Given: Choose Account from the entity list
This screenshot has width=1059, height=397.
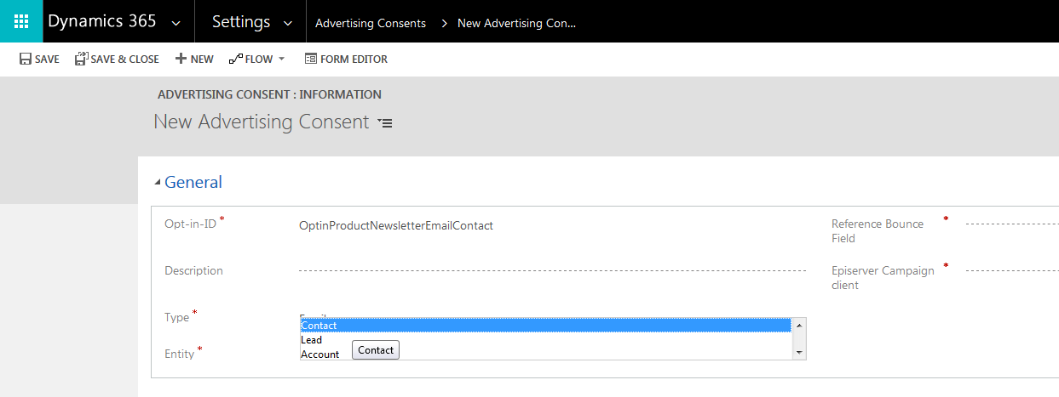Looking at the screenshot, I should pyautogui.click(x=320, y=354).
